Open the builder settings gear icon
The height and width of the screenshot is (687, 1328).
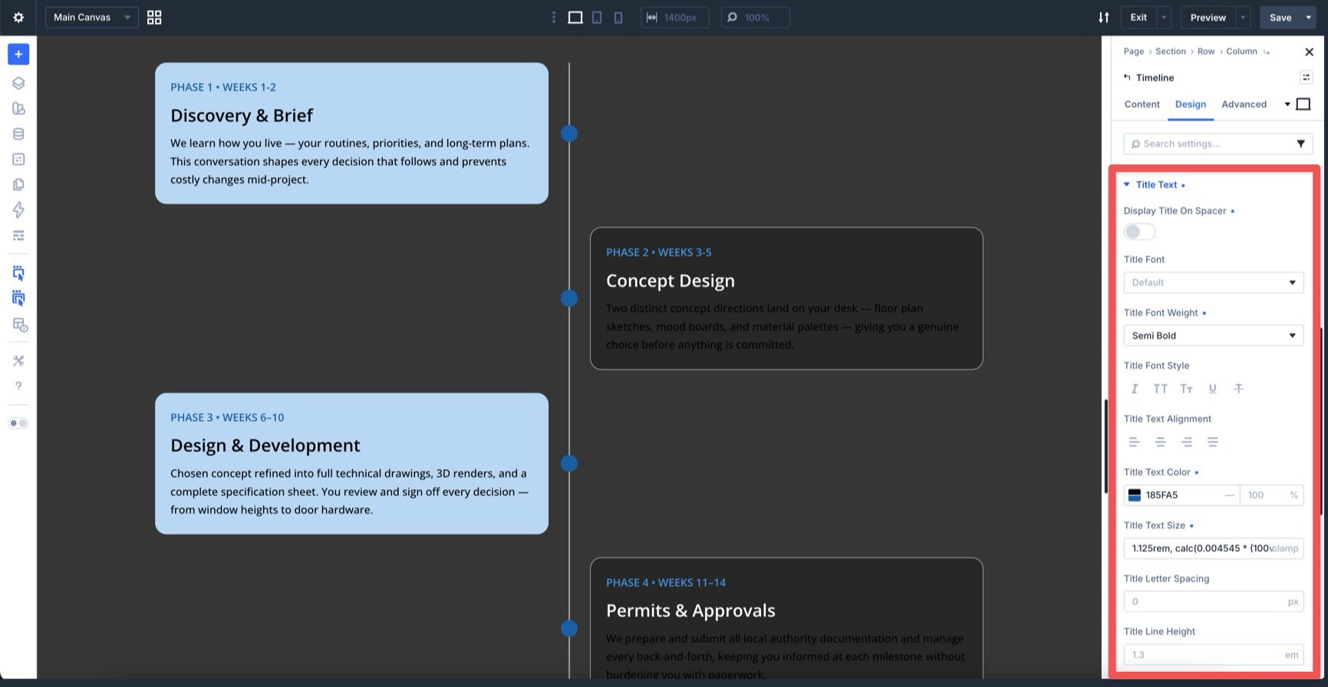[x=18, y=17]
